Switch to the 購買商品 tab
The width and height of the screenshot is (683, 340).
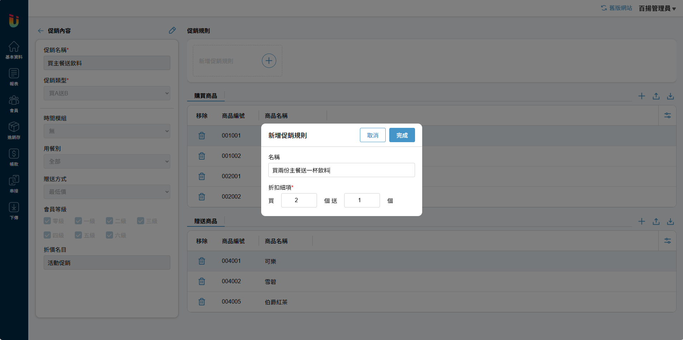pyautogui.click(x=206, y=96)
